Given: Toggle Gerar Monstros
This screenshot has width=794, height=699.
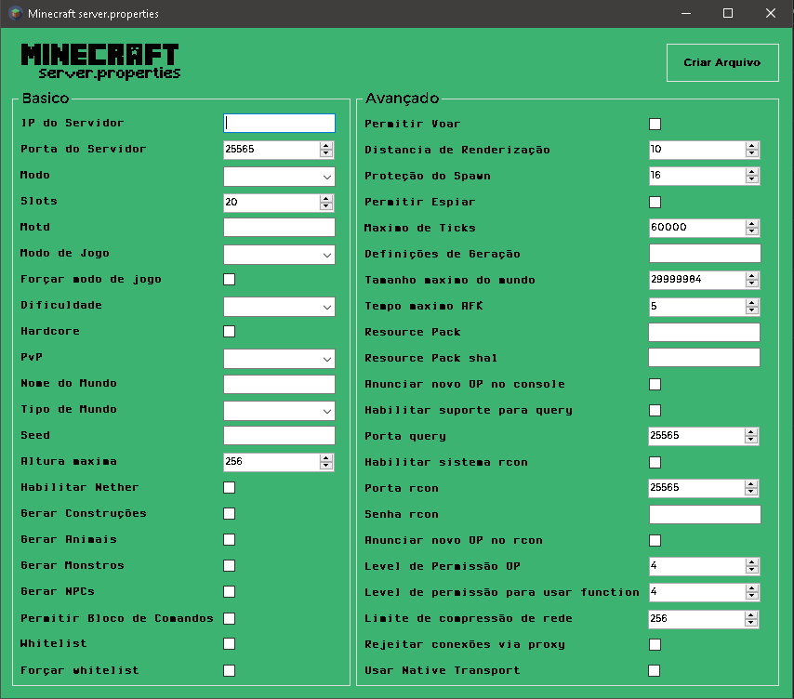Looking at the screenshot, I should tap(228, 565).
